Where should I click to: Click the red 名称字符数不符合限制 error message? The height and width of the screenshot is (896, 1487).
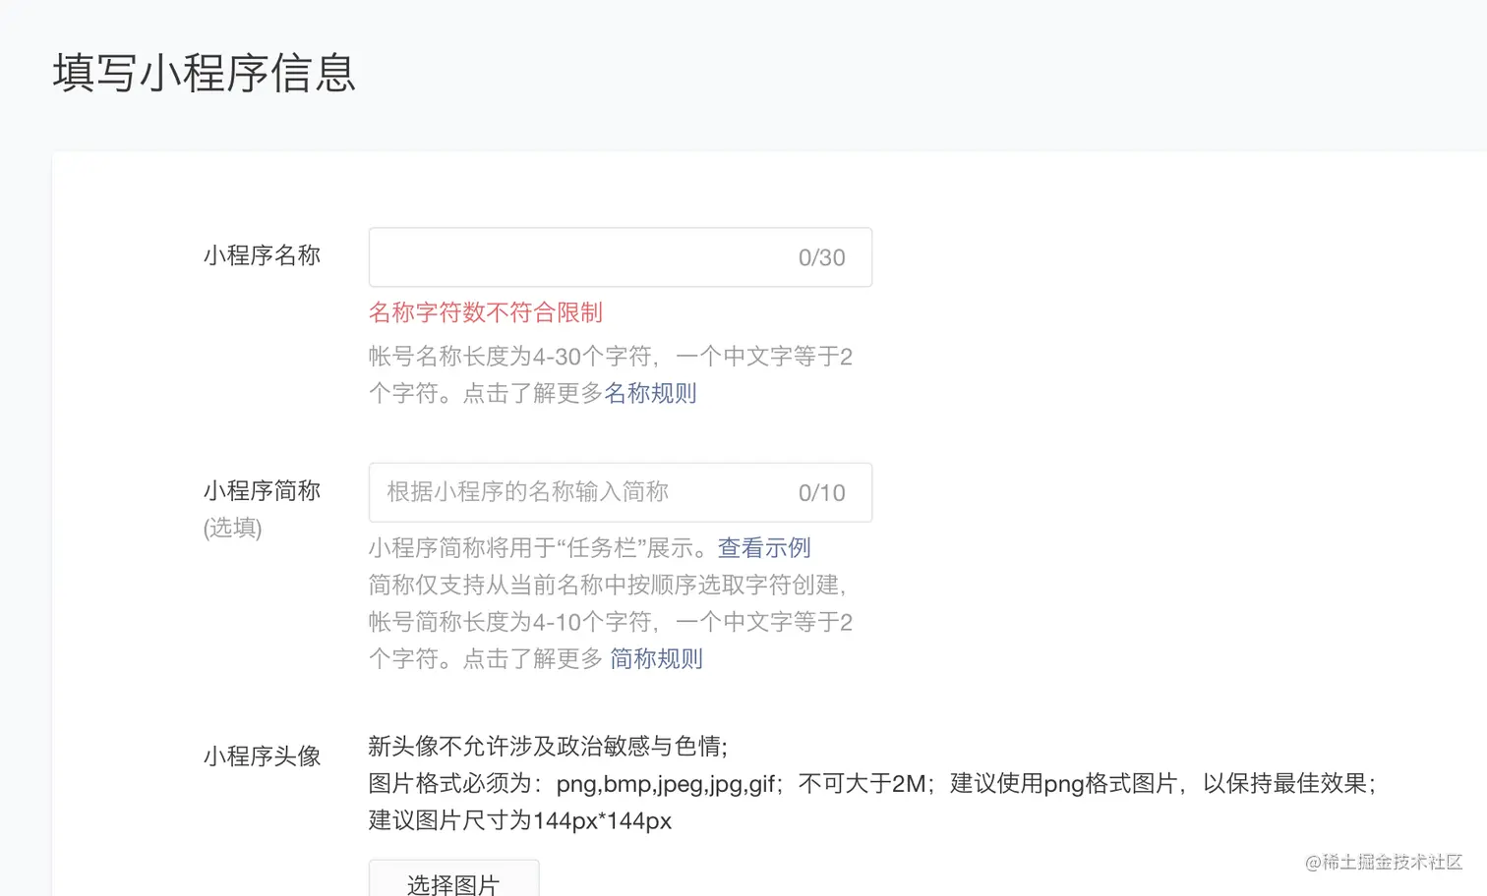(485, 312)
